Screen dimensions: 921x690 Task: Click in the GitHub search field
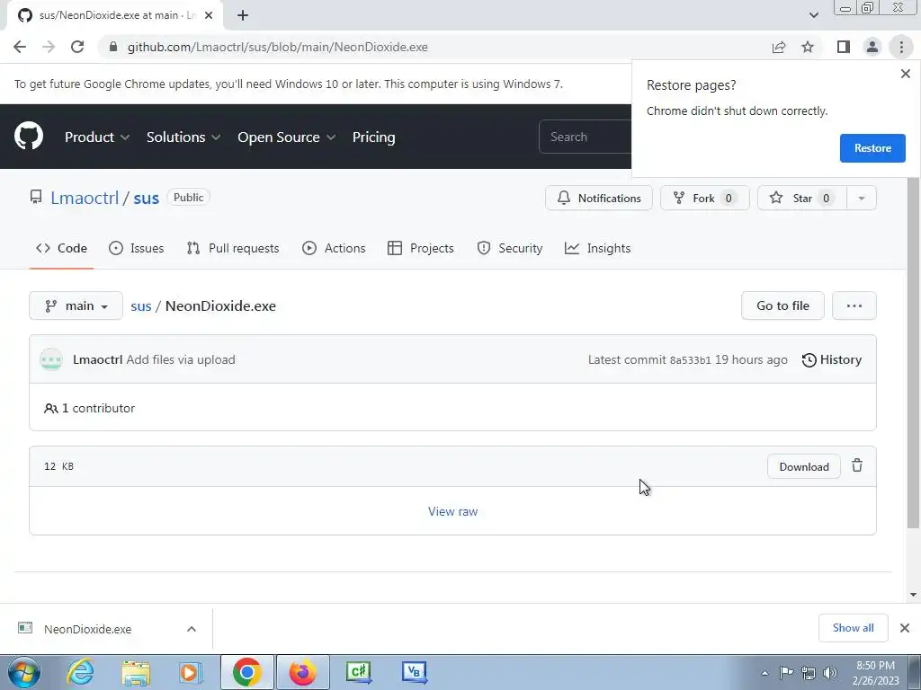[585, 137]
